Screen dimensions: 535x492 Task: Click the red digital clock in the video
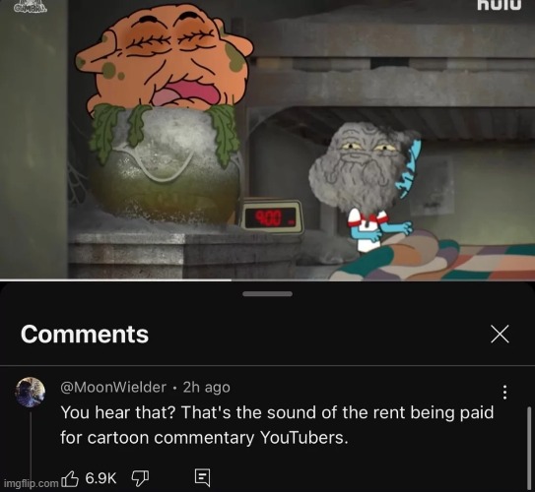pyautogui.click(x=272, y=216)
